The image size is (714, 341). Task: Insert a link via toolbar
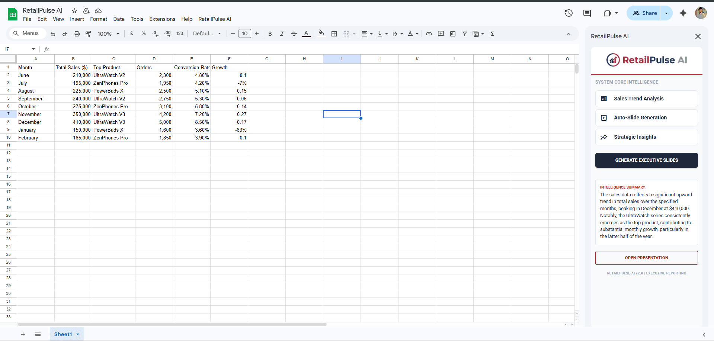[x=429, y=34]
